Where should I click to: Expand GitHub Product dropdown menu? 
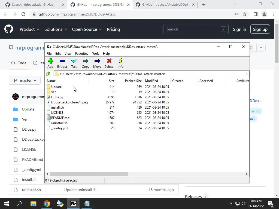(x=29, y=29)
